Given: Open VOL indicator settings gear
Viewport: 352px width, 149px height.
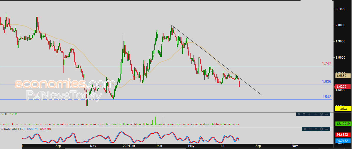Looking at the screenshot, I should click(321, 114).
